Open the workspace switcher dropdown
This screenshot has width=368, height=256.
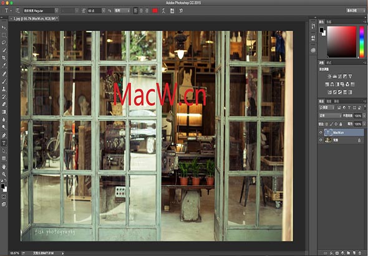356,11
